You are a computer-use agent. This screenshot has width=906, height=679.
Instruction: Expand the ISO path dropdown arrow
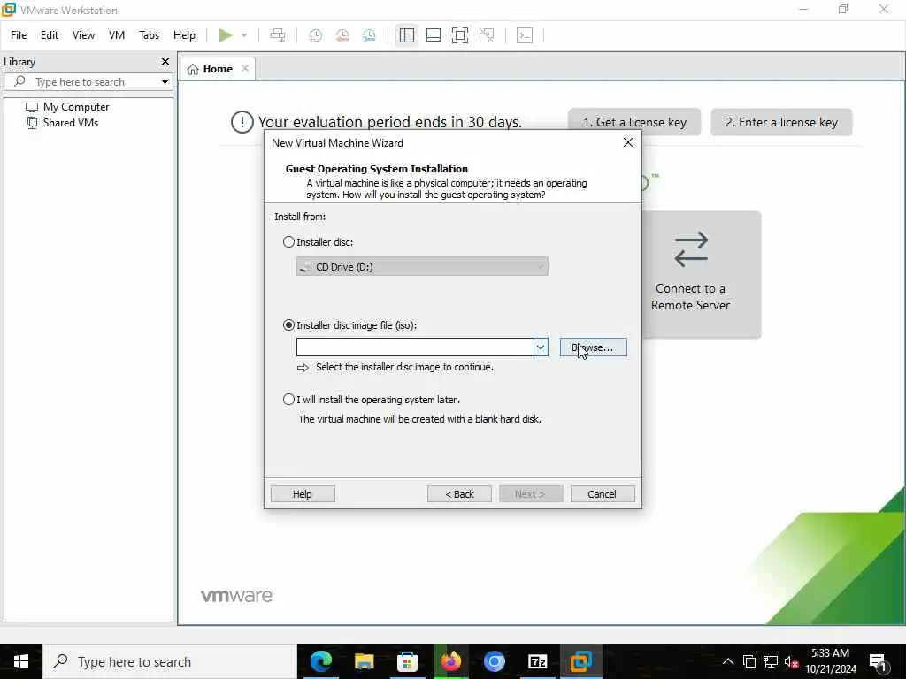pos(541,347)
